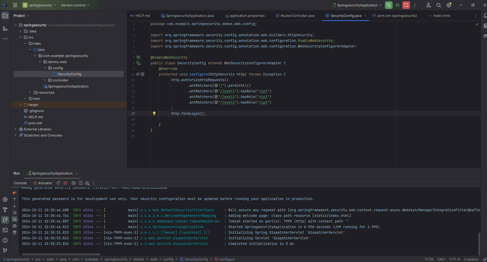
Task: Close the SpringsecurityApplication run tab
Action: 77,173
